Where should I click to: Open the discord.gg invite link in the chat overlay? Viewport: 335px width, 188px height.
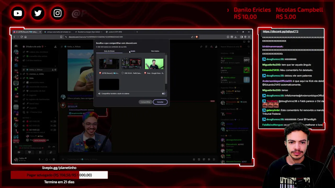(x=280, y=32)
